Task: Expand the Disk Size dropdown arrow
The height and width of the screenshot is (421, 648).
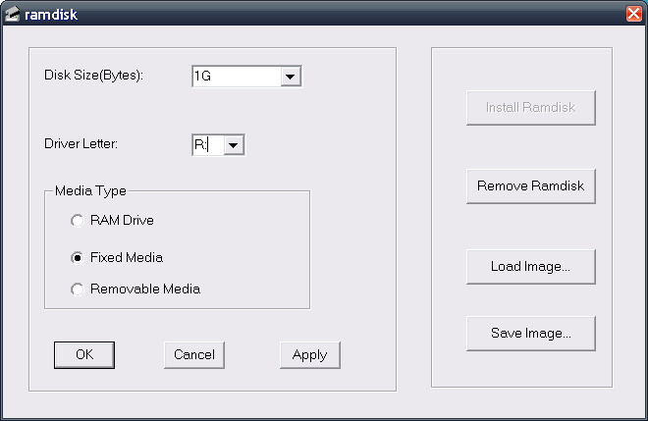Action: click(x=290, y=77)
